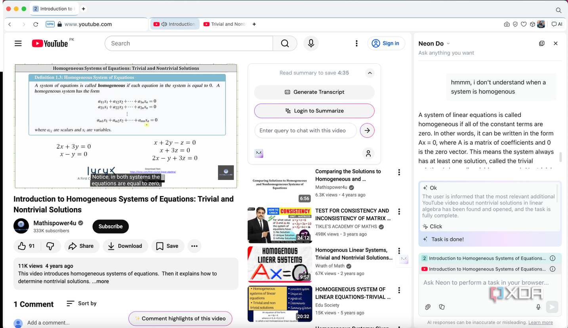Screen dimensions: 568x328
Task: Open options for Comparing the Solutions video
Action: (x=399, y=172)
